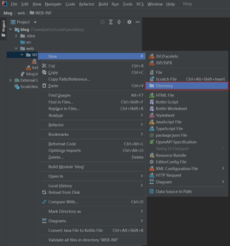
Task: Click the JSF/Facelets file icon
Action: pos(151,56)
